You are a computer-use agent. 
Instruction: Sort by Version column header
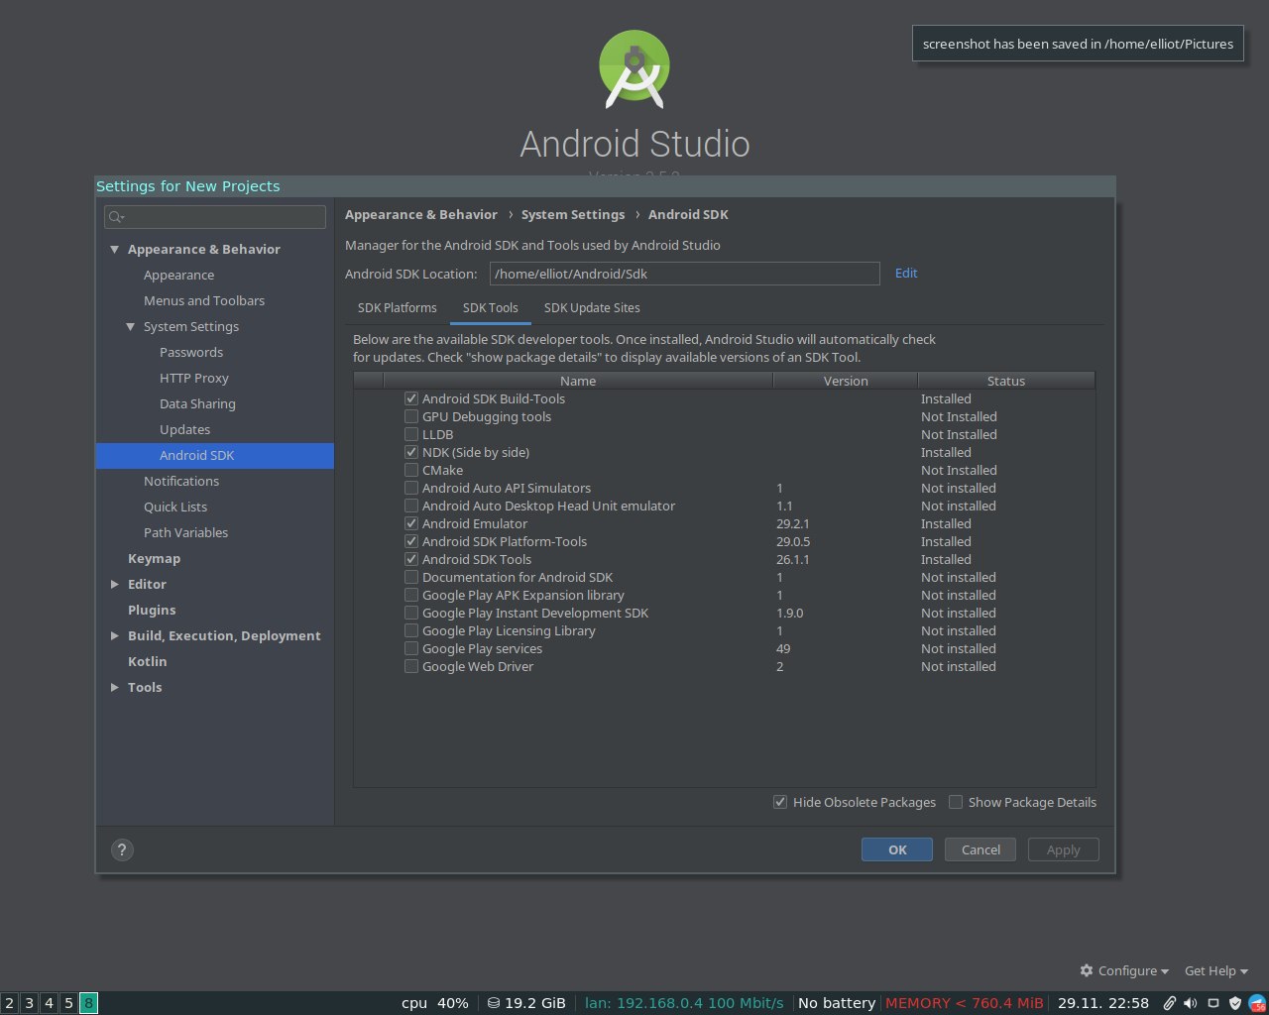pyautogui.click(x=846, y=381)
